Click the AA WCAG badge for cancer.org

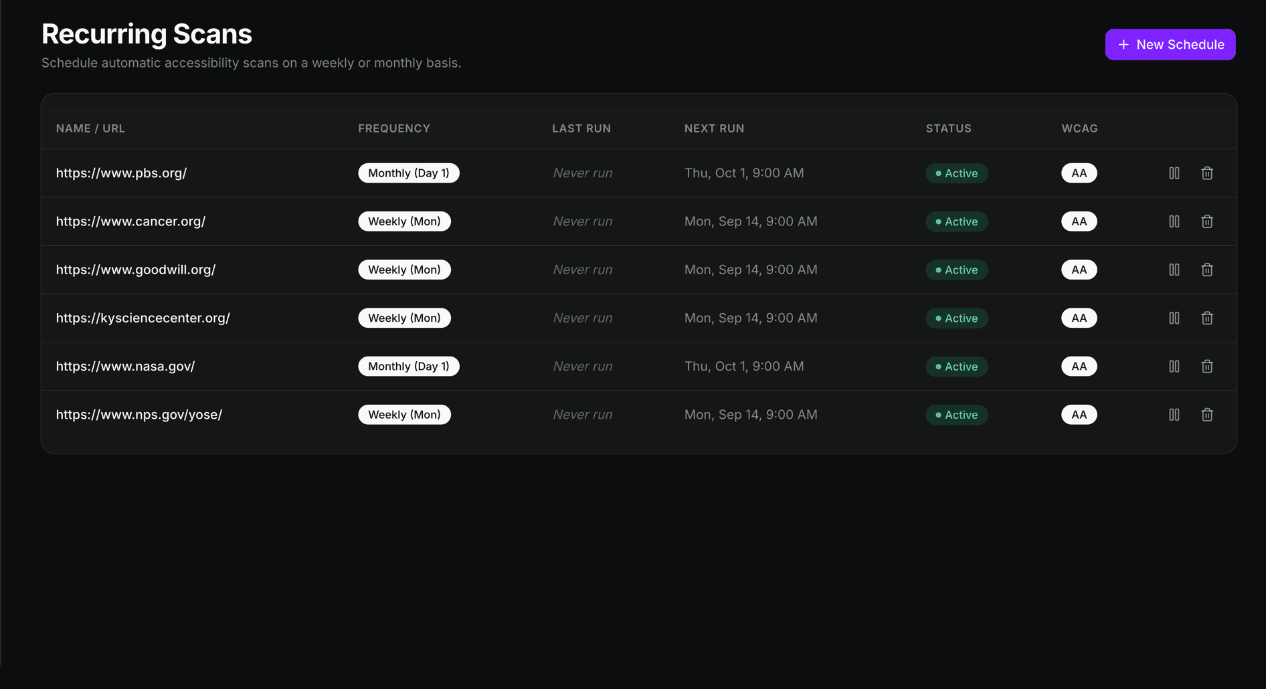click(x=1079, y=221)
